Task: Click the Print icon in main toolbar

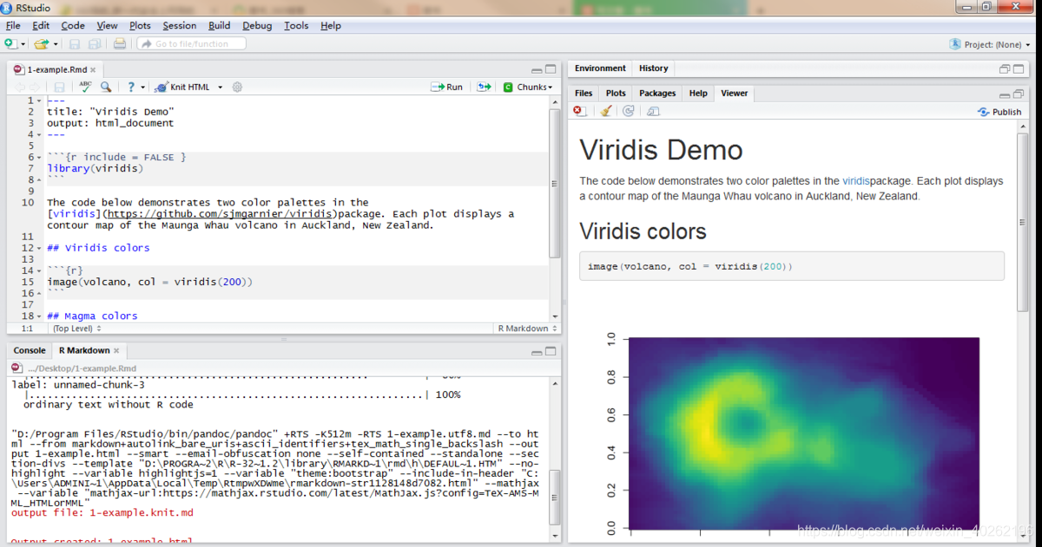Action: pos(119,43)
